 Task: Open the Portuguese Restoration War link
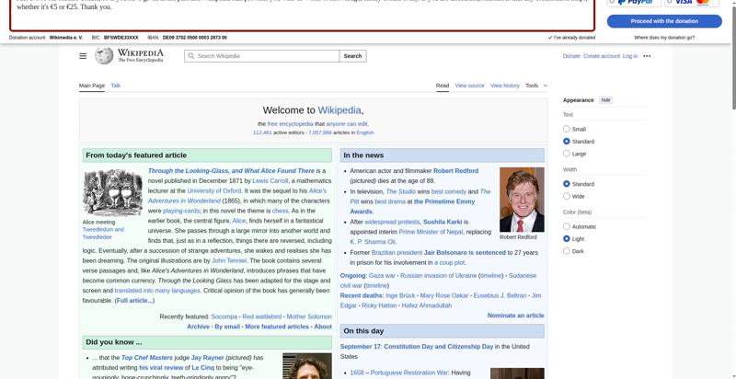pos(409,373)
